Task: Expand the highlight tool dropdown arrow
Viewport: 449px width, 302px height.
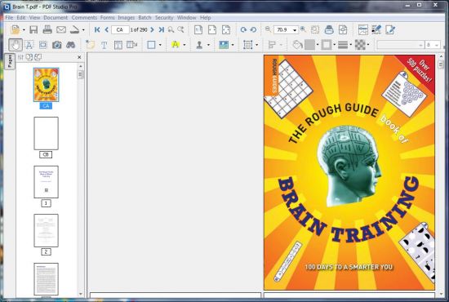Action: click(x=184, y=45)
